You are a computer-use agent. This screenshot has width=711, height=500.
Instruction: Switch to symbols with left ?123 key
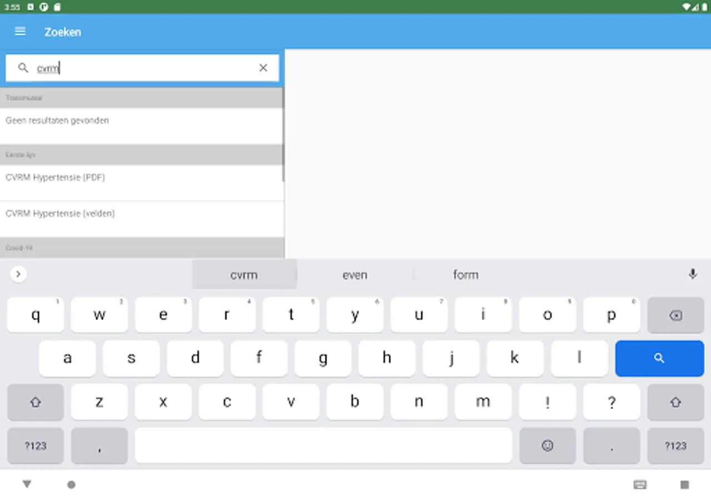pos(36,446)
